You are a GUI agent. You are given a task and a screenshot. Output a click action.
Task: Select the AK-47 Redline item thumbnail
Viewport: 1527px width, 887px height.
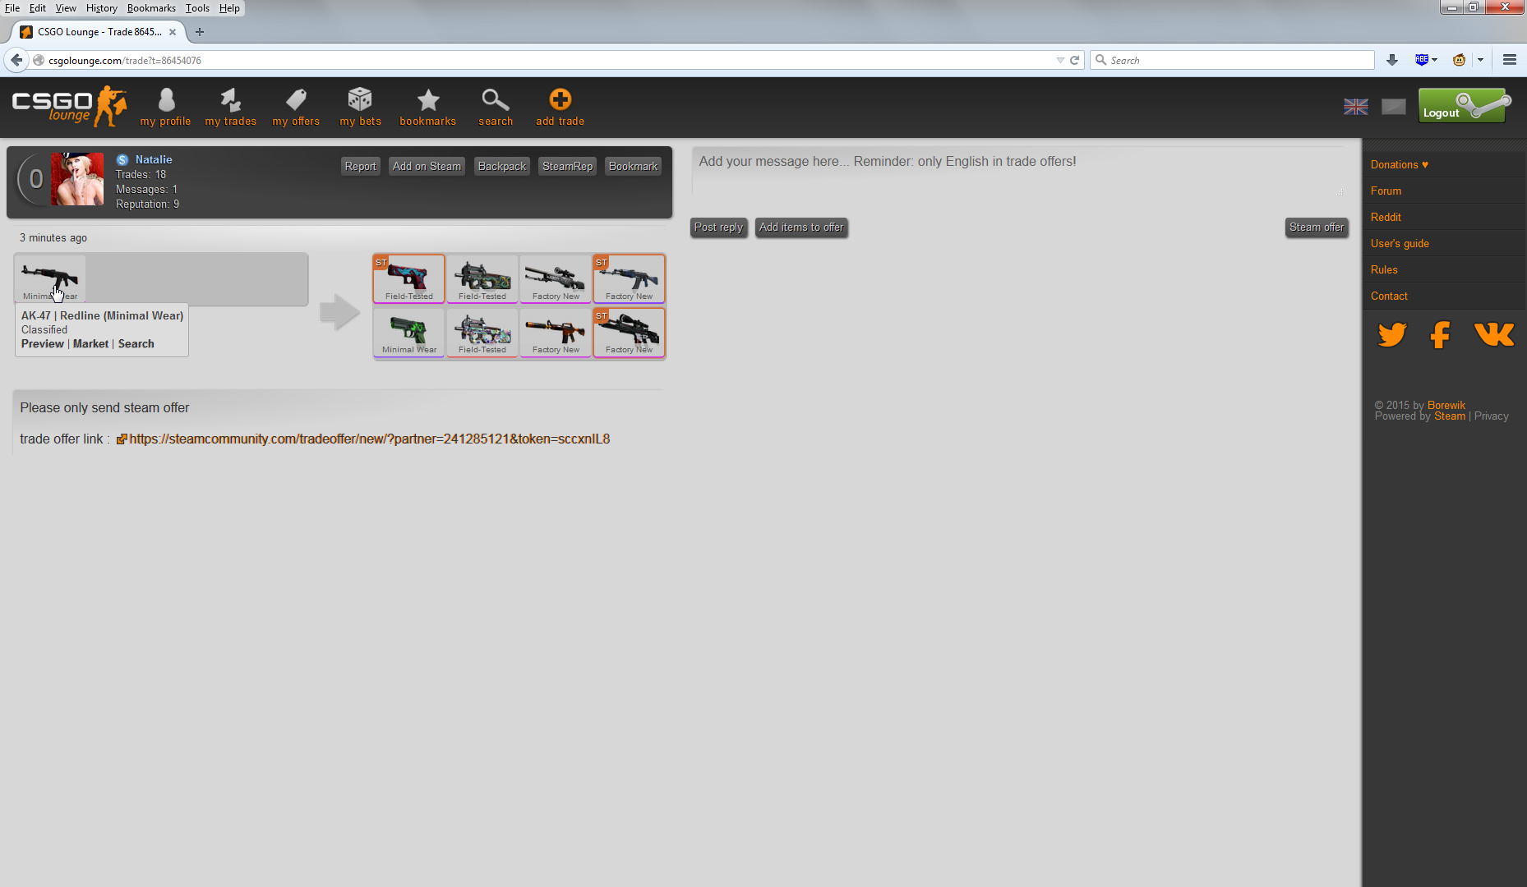(50, 279)
